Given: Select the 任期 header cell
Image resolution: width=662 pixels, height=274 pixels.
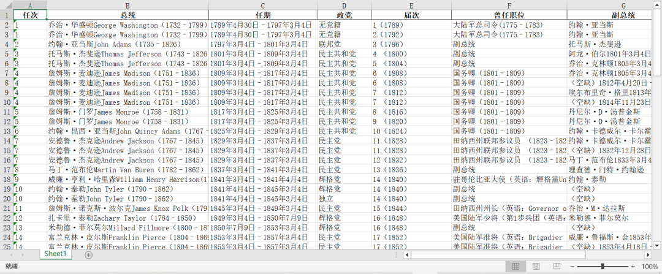Looking at the screenshot, I should coord(262,15).
